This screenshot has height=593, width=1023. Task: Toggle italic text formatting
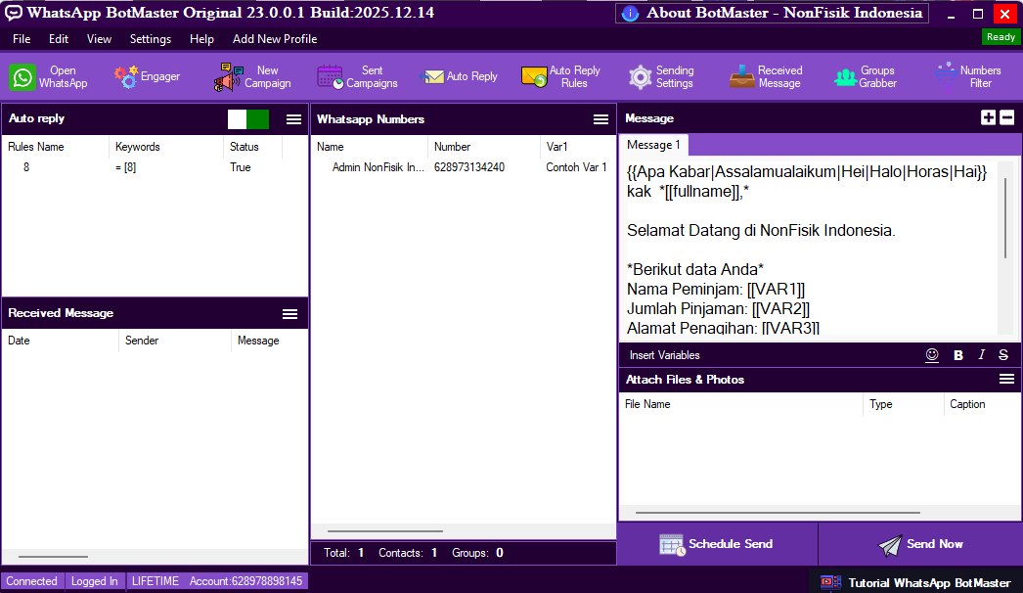(981, 355)
